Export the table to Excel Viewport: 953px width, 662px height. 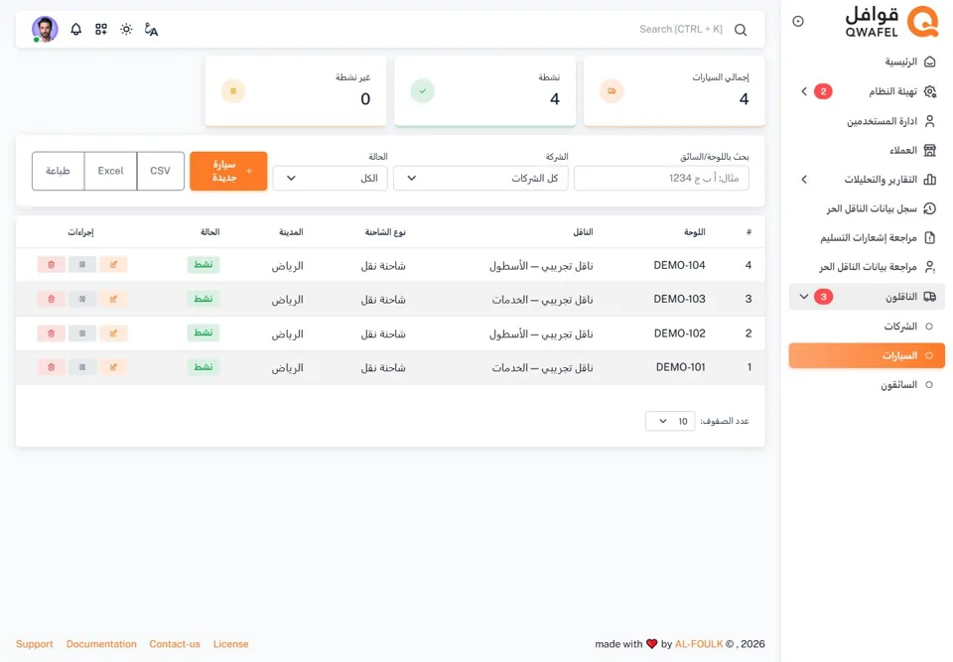110,171
